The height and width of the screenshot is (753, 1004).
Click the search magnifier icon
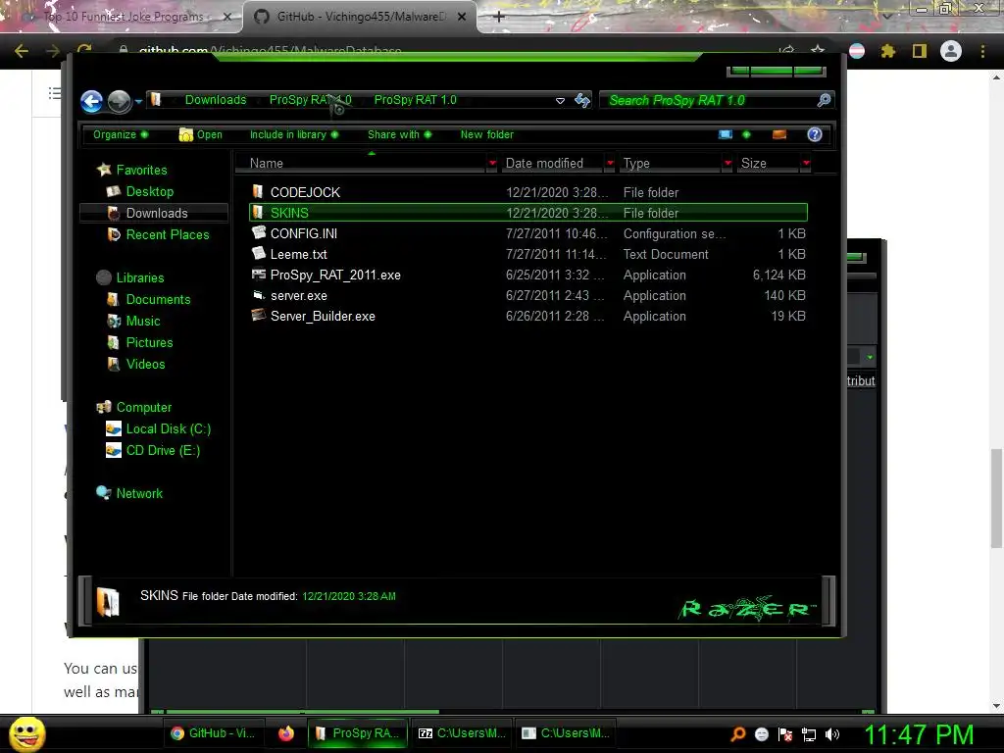pos(824,100)
